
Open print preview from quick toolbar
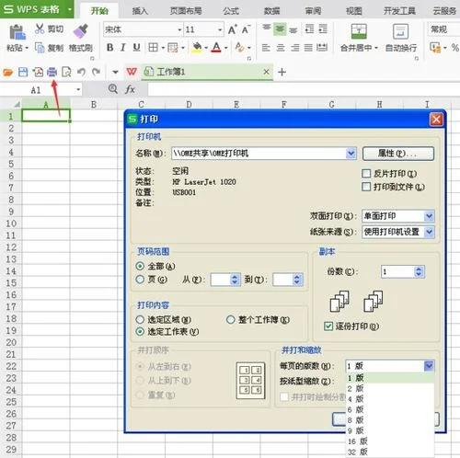pos(66,72)
